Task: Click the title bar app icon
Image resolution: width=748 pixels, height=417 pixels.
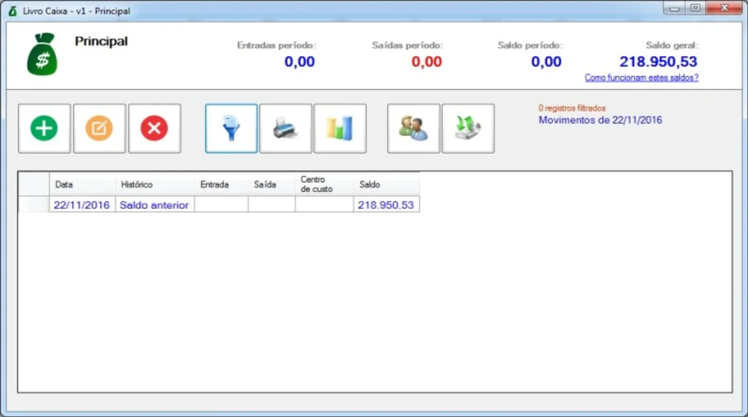Action: coord(12,11)
